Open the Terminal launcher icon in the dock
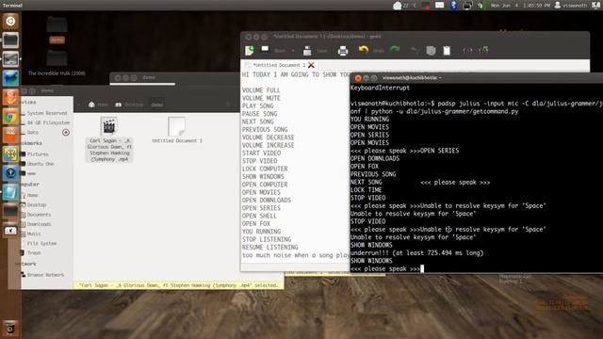603x339 pixels. coord(10,59)
